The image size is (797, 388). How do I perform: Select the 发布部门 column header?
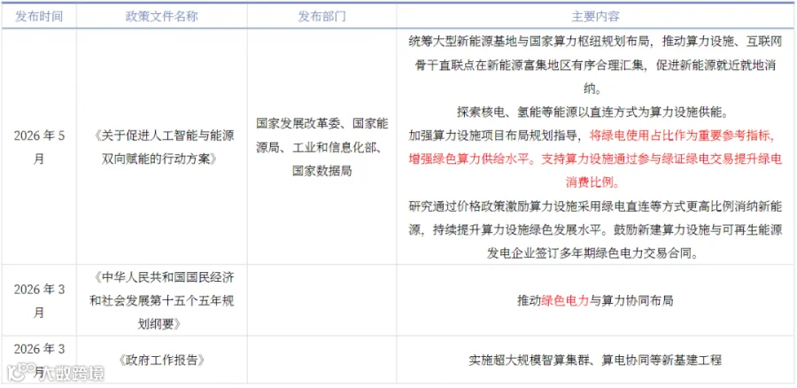(x=321, y=17)
